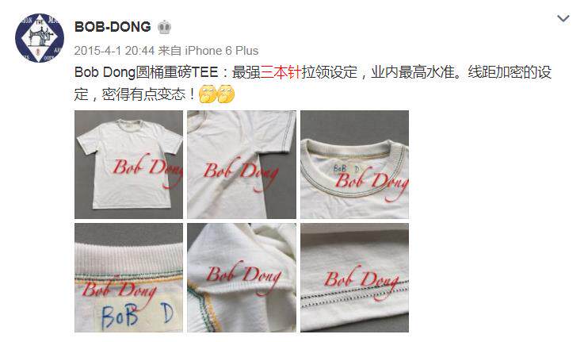Image resolution: width=588 pixels, height=342 pixels.
Task: Click the post text starting Bob Dong圆桶重磅TEE
Action: [313, 83]
